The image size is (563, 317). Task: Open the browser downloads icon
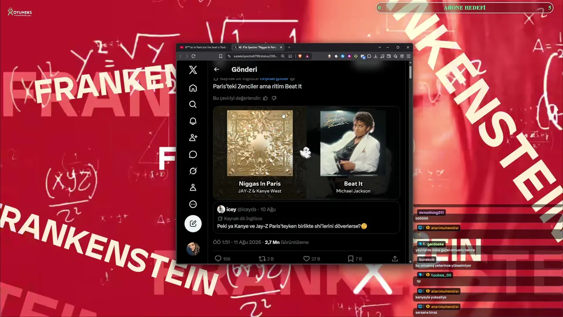coord(376,56)
